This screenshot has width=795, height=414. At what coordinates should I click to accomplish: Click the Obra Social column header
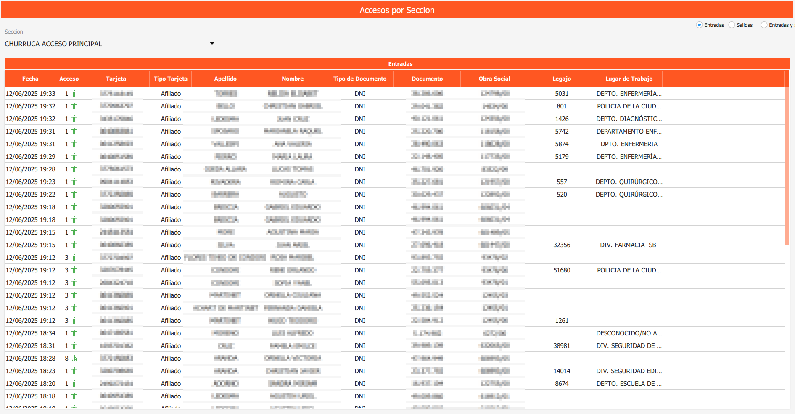494,79
